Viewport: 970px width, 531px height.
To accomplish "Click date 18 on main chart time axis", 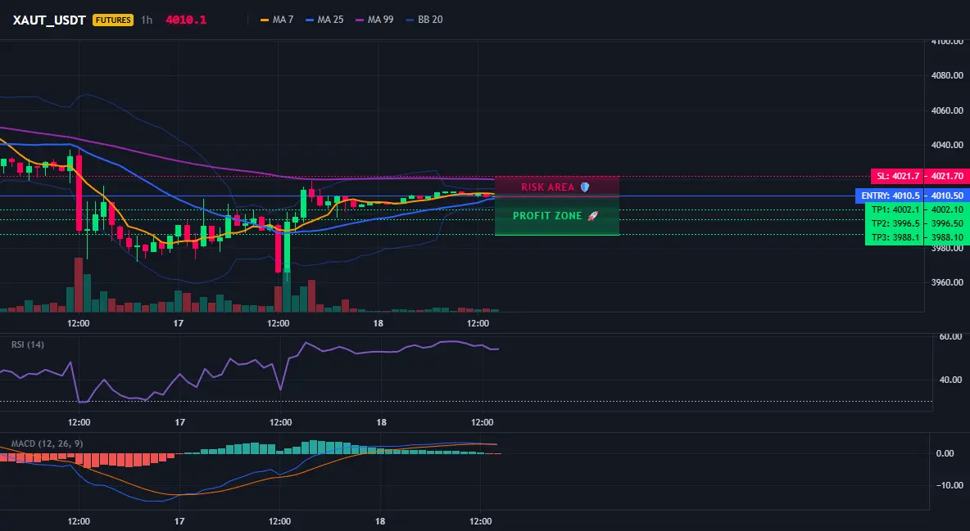I will (x=378, y=323).
